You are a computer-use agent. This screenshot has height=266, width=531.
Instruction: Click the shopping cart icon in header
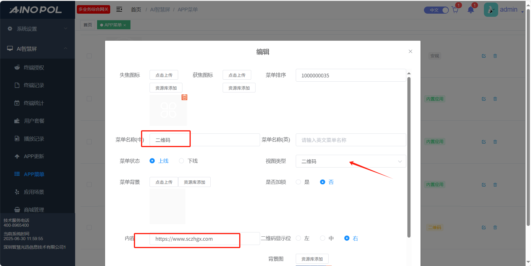coord(455,10)
